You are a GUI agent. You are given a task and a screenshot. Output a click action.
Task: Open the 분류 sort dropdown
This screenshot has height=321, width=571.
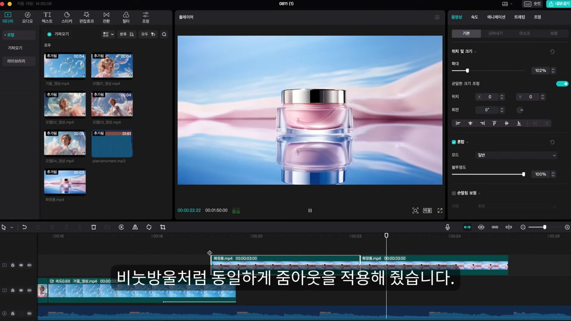pyautogui.click(x=127, y=34)
